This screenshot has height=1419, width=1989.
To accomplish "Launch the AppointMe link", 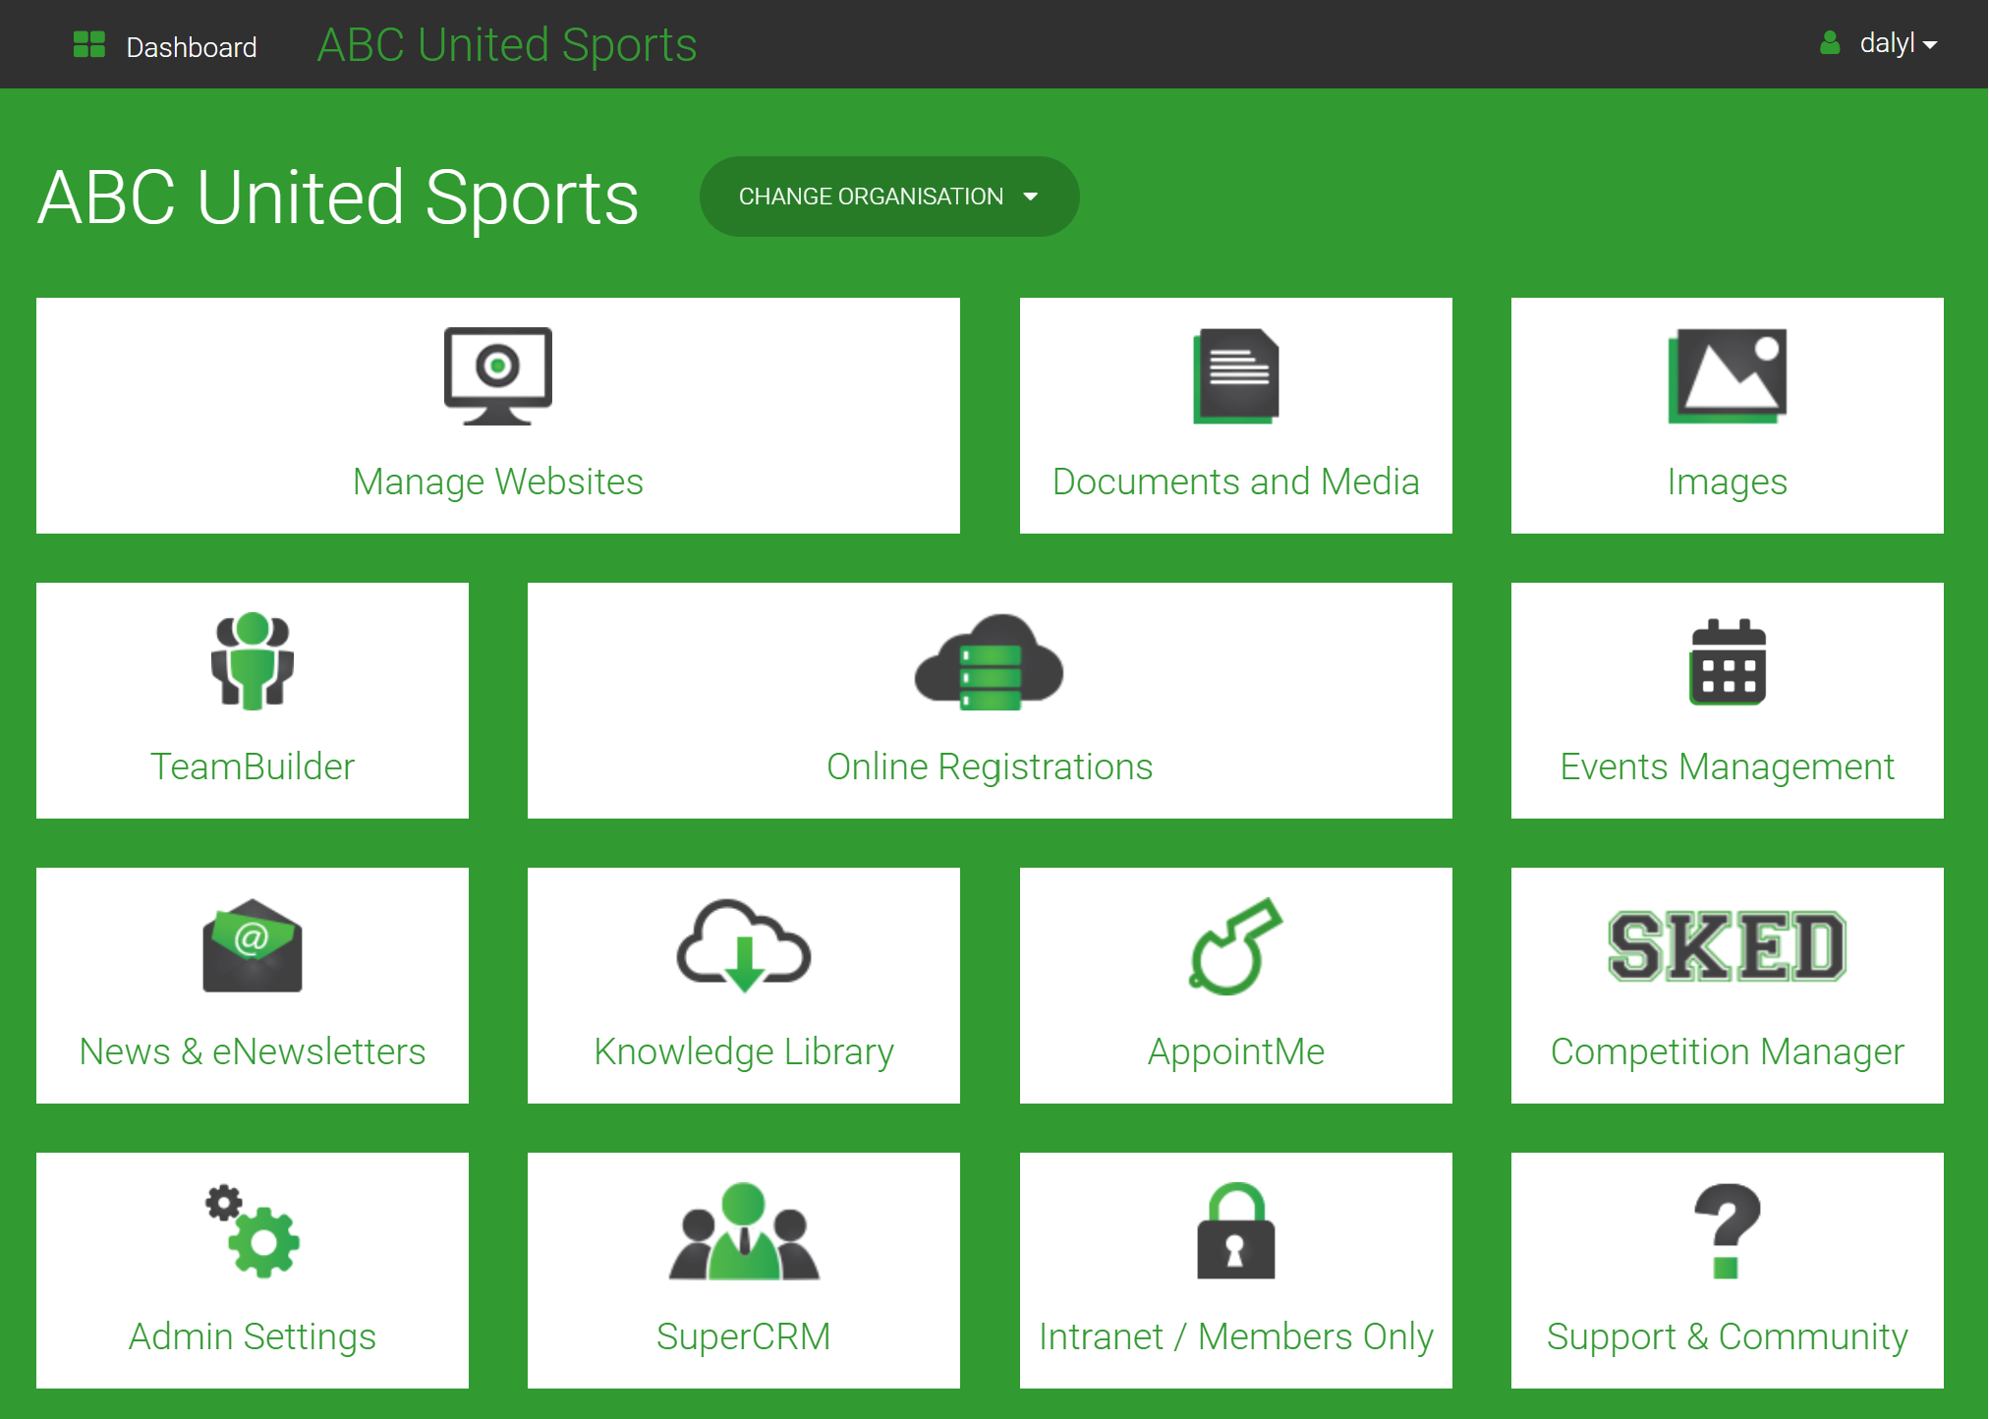I will point(1235,1051).
